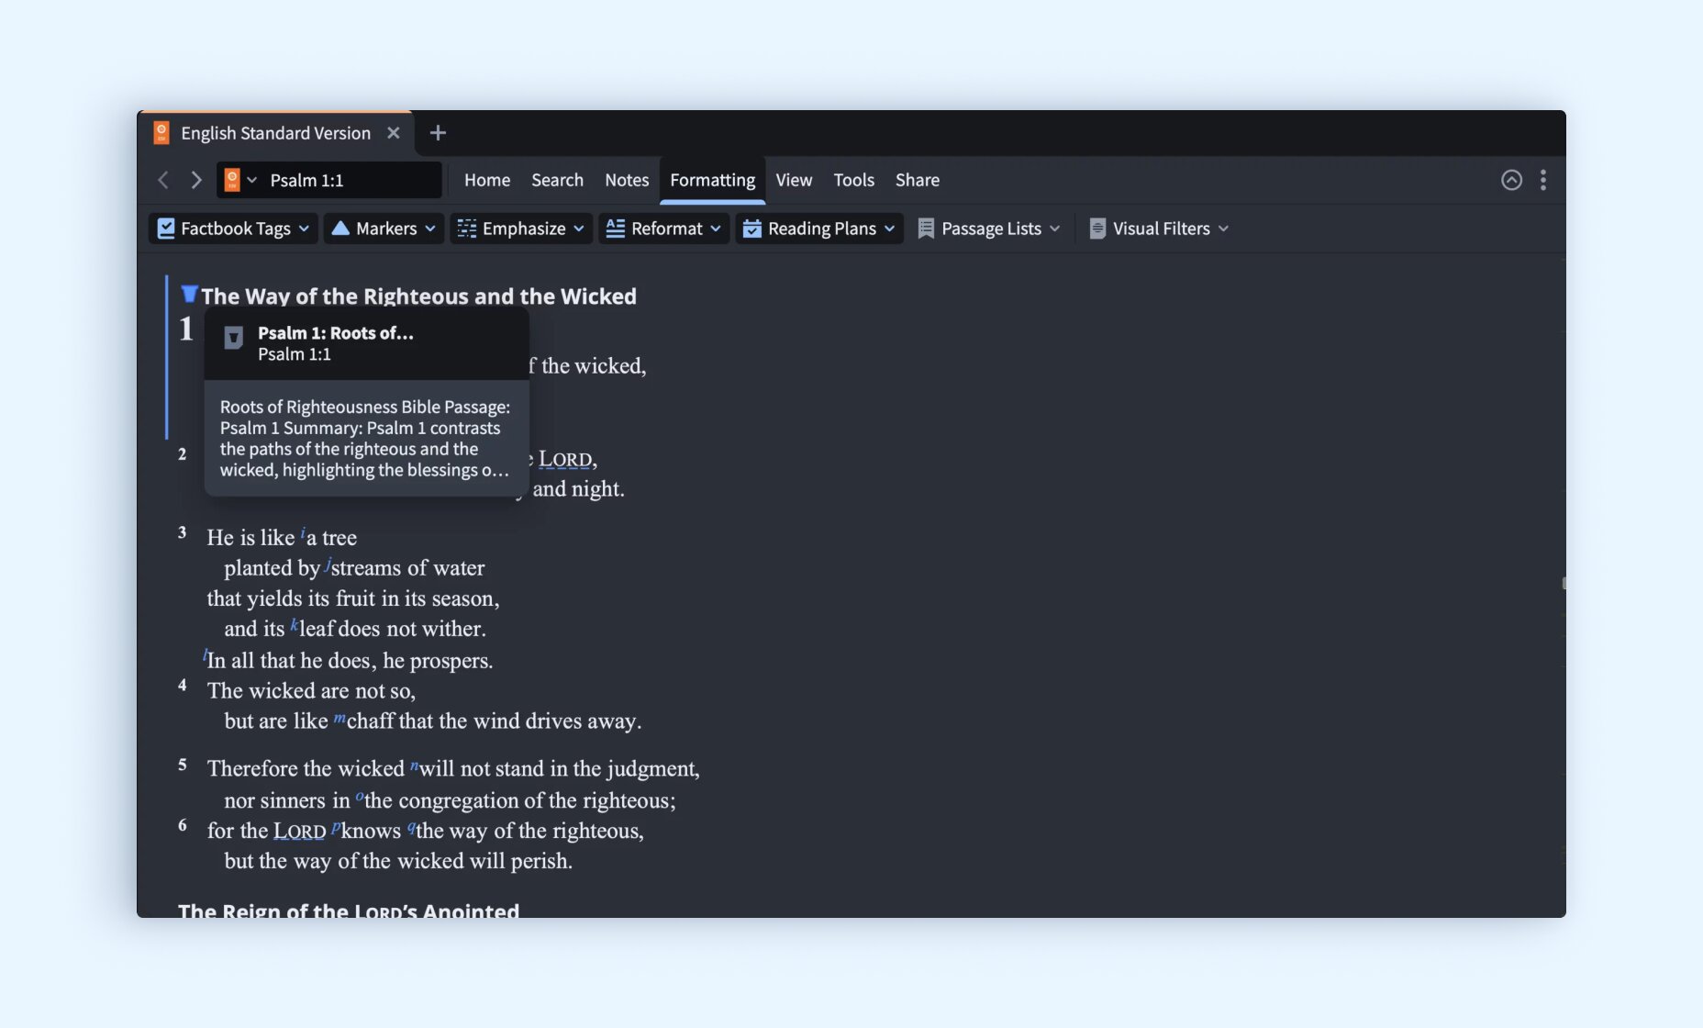Collapse the ribbon with the circled arrow
The image size is (1703, 1028).
pyautogui.click(x=1511, y=180)
